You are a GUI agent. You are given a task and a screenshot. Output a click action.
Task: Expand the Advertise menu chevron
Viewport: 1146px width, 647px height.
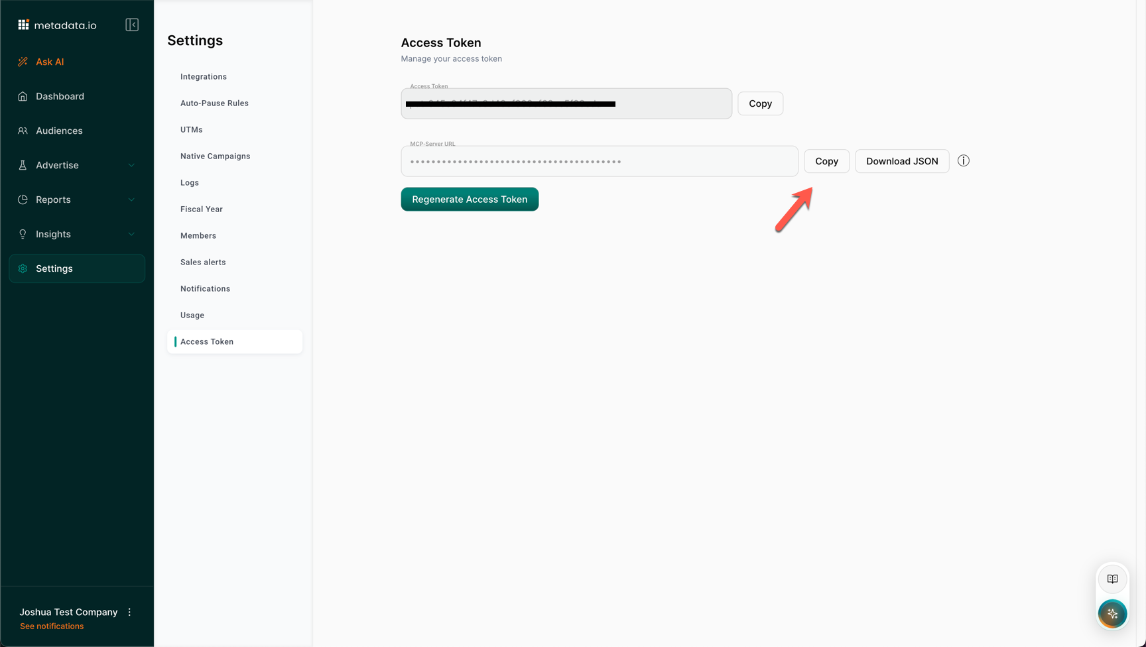(131, 165)
